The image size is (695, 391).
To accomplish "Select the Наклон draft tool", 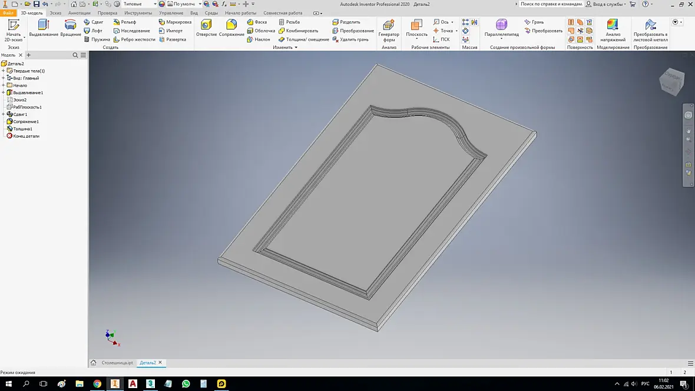I will point(259,39).
